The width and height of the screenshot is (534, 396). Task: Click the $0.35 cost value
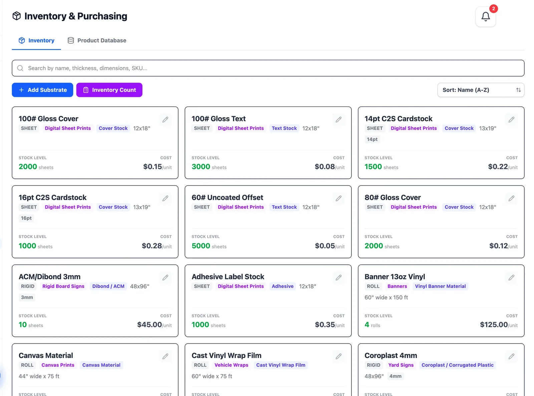tap(325, 324)
